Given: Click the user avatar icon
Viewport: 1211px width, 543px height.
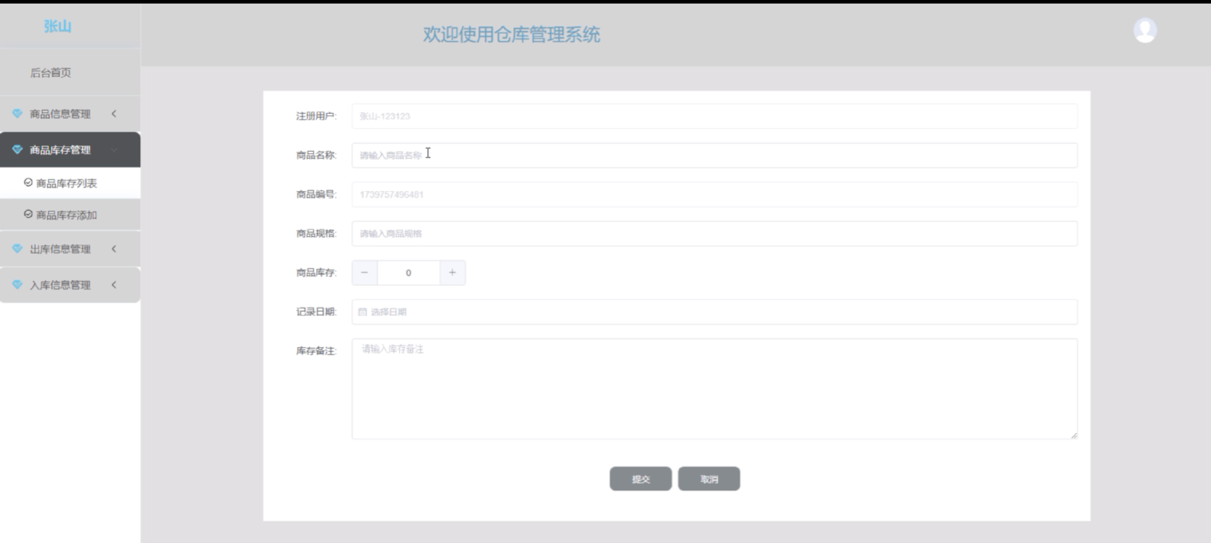Looking at the screenshot, I should [1145, 30].
